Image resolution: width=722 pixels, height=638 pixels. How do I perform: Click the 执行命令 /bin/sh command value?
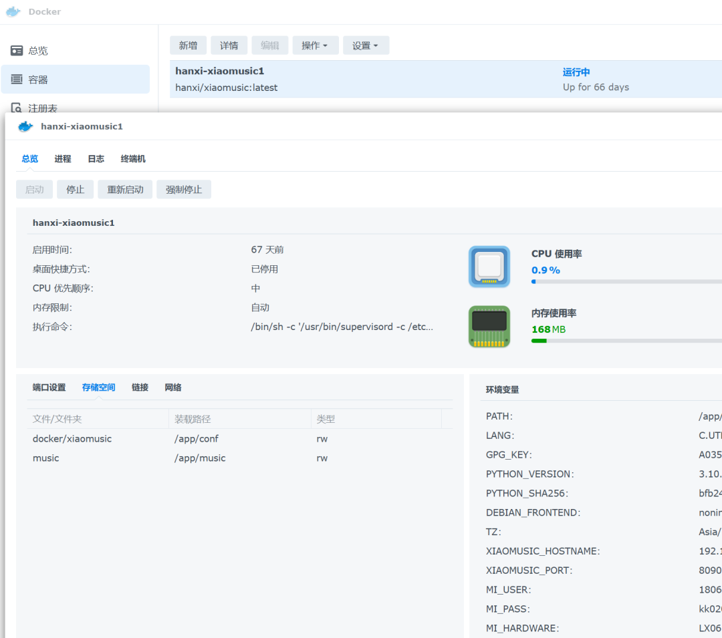point(342,327)
